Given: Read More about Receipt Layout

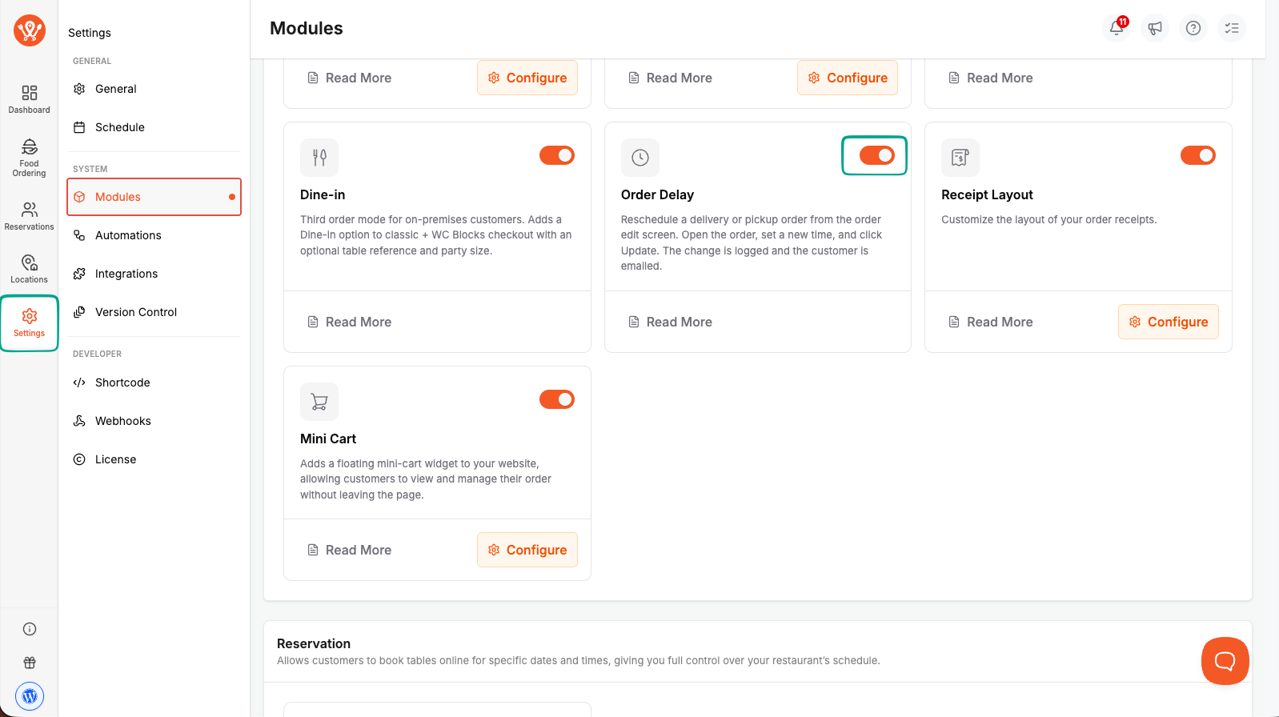Looking at the screenshot, I should tap(991, 322).
